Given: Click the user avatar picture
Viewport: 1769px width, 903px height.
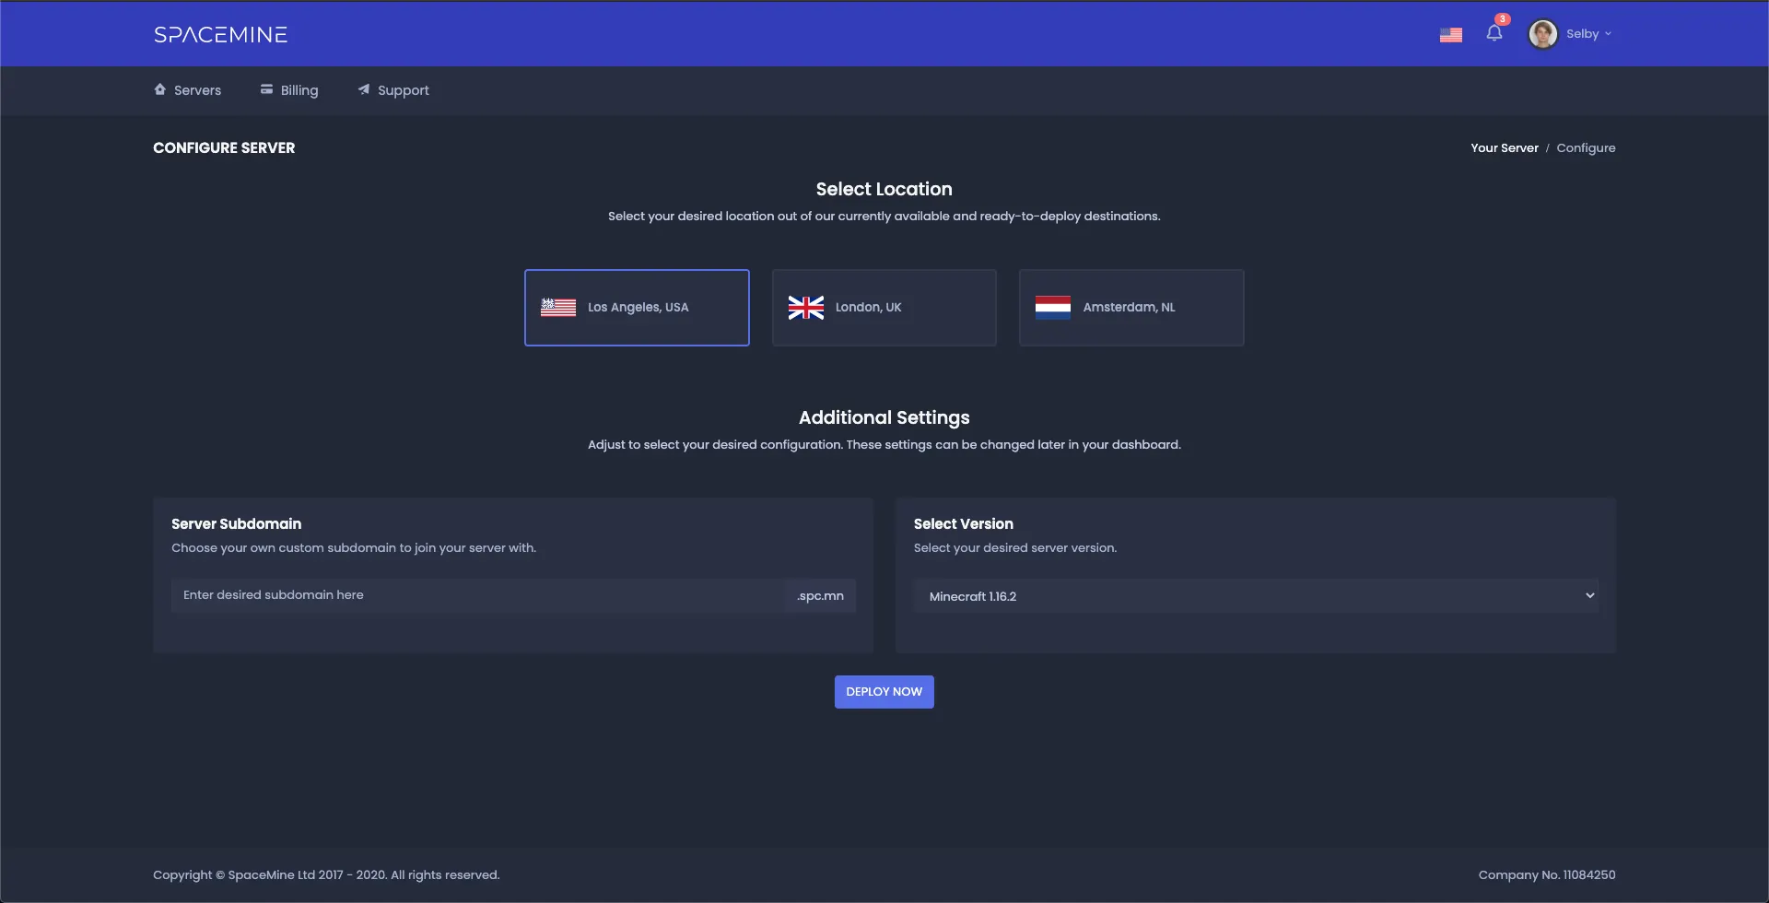Looking at the screenshot, I should click(1542, 34).
